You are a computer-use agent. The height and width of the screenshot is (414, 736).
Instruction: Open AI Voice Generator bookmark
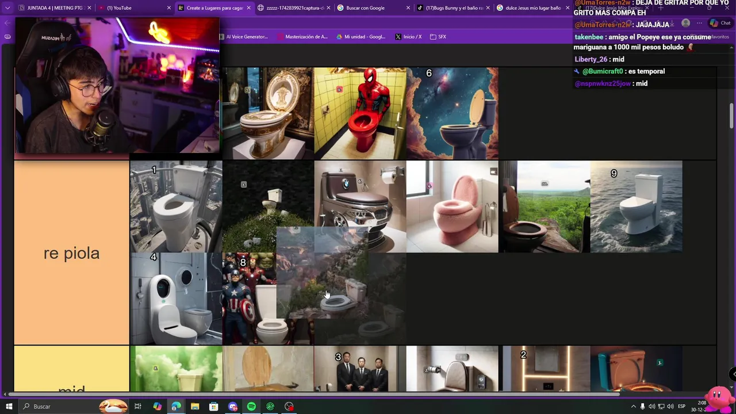tap(244, 37)
